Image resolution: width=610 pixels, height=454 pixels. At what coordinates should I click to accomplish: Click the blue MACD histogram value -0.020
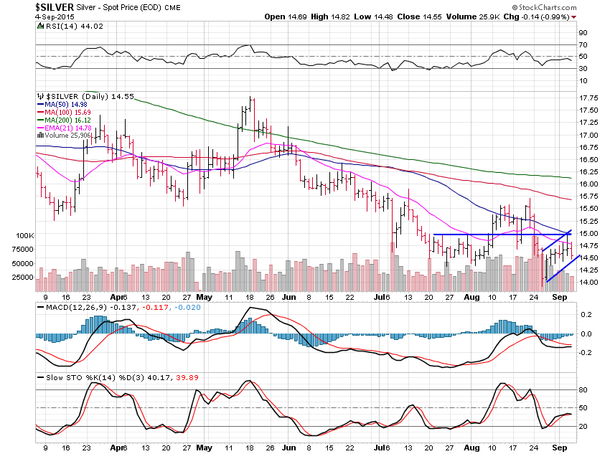tap(187, 308)
